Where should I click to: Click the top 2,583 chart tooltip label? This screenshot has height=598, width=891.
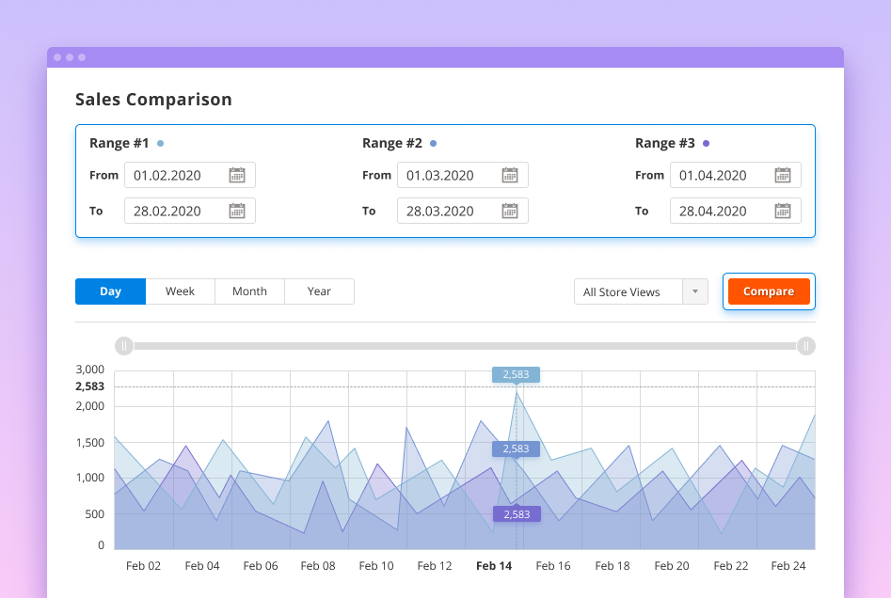pos(516,374)
